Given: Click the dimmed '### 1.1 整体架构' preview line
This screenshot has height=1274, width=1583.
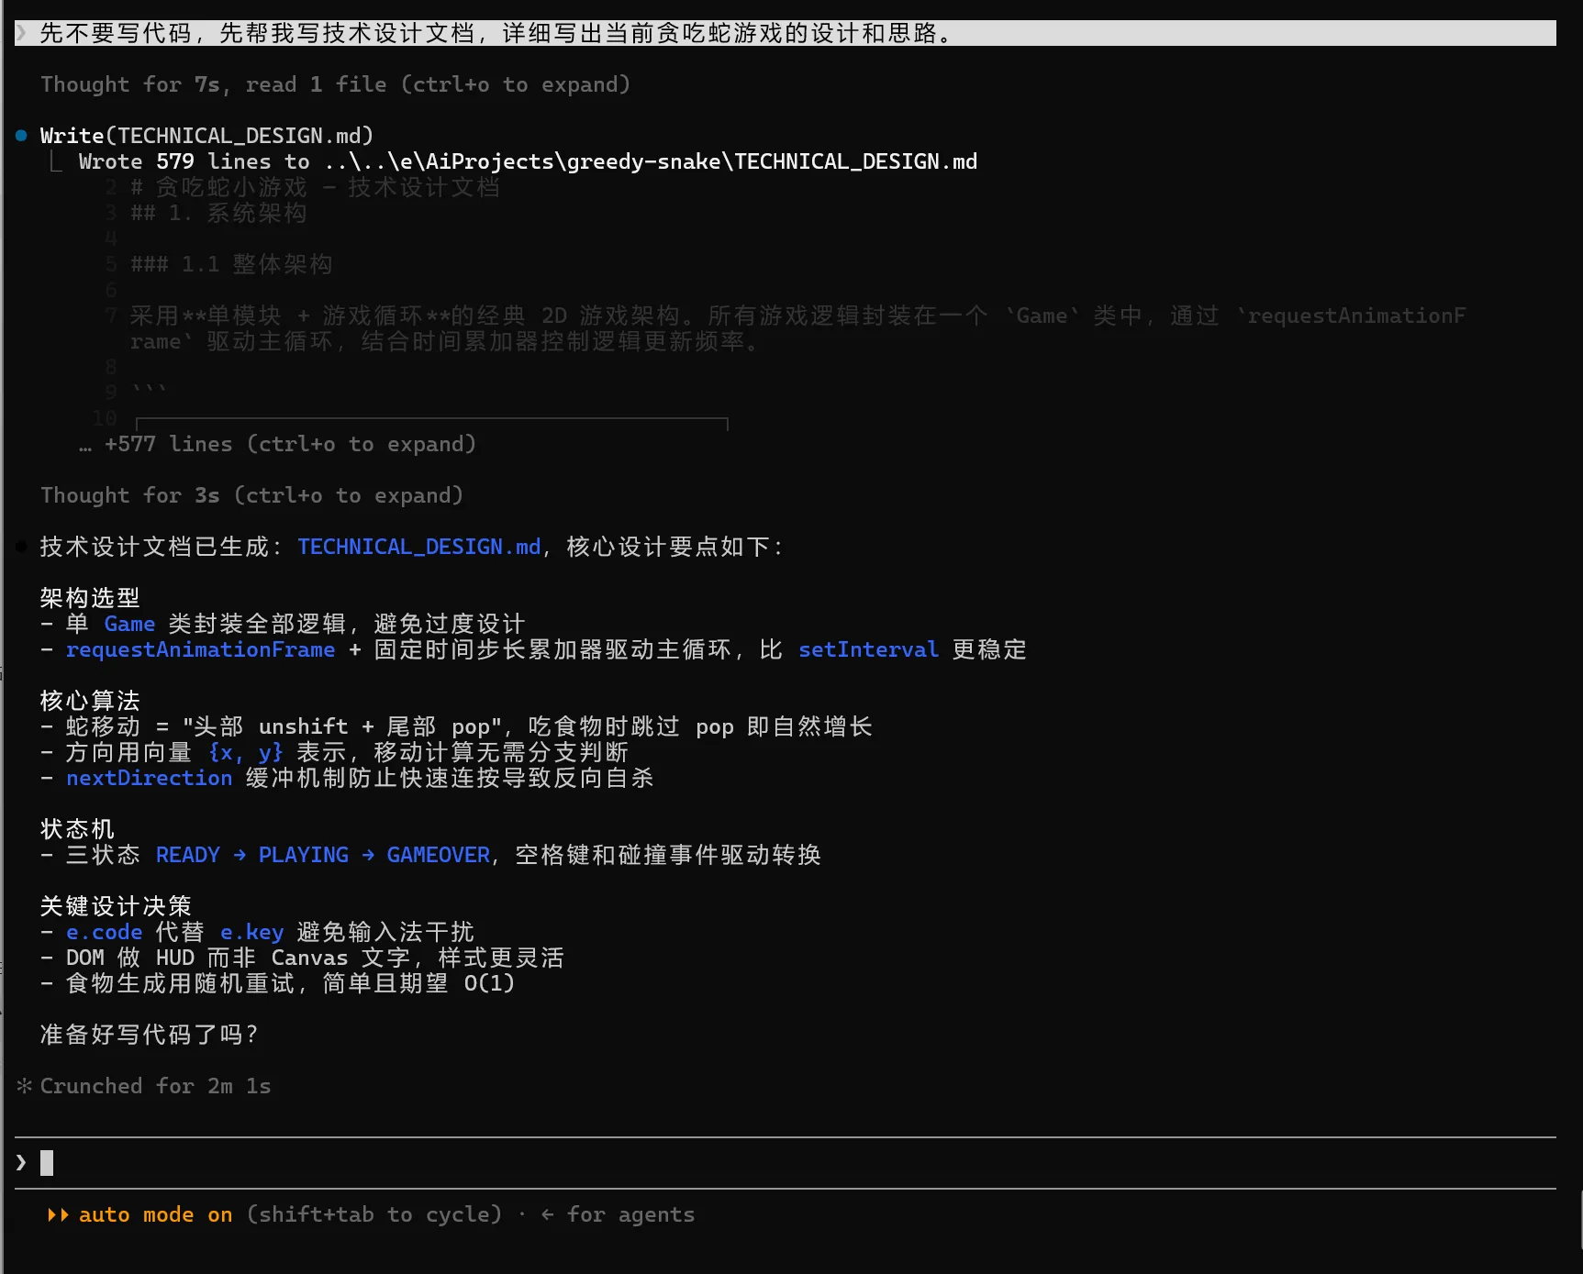Looking at the screenshot, I should [231, 264].
